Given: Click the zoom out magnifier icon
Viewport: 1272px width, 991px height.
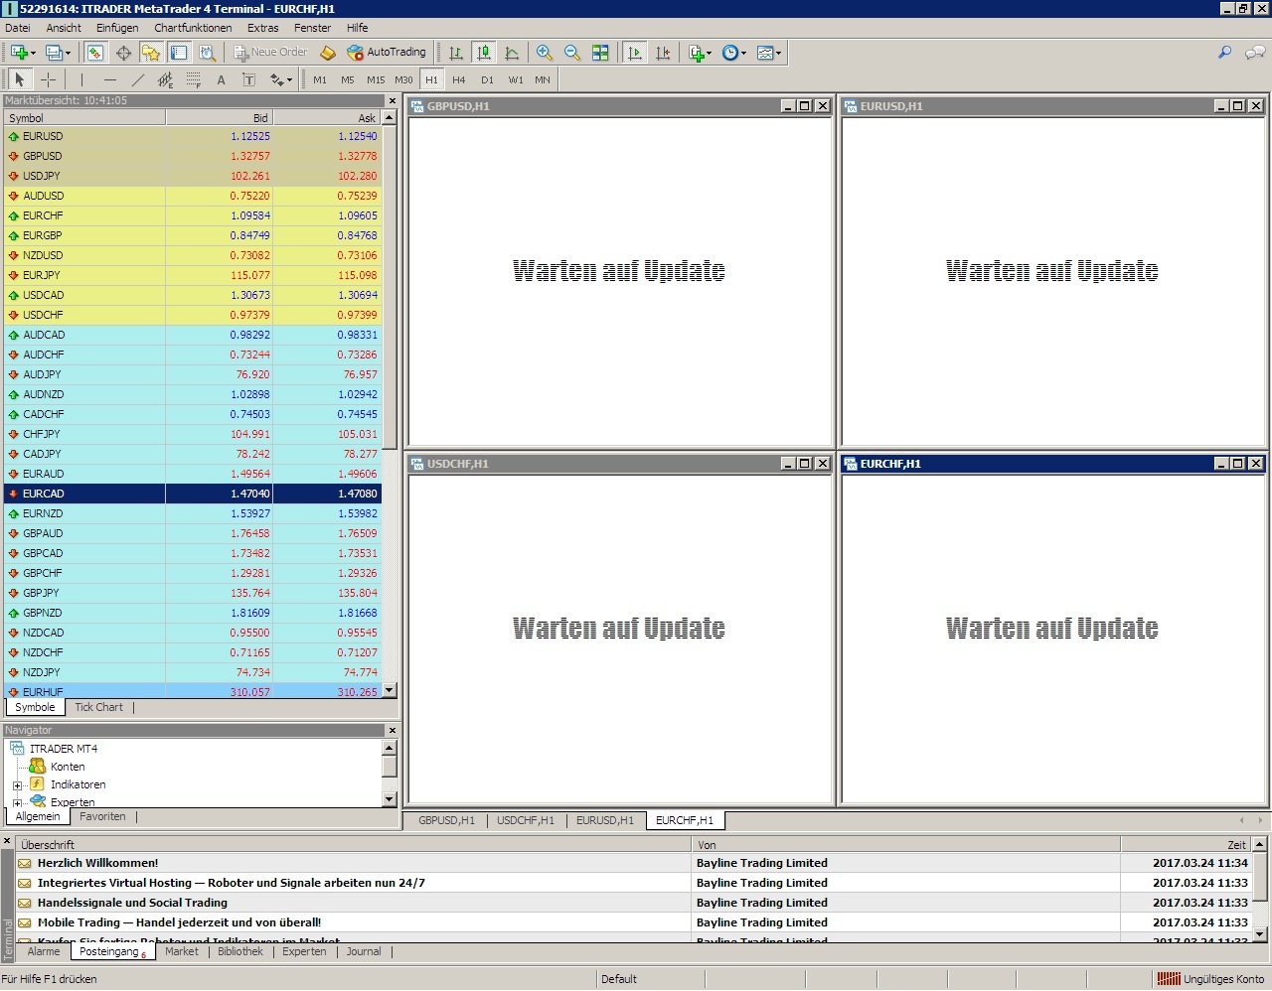Looking at the screenshot, I should (572, 53).
